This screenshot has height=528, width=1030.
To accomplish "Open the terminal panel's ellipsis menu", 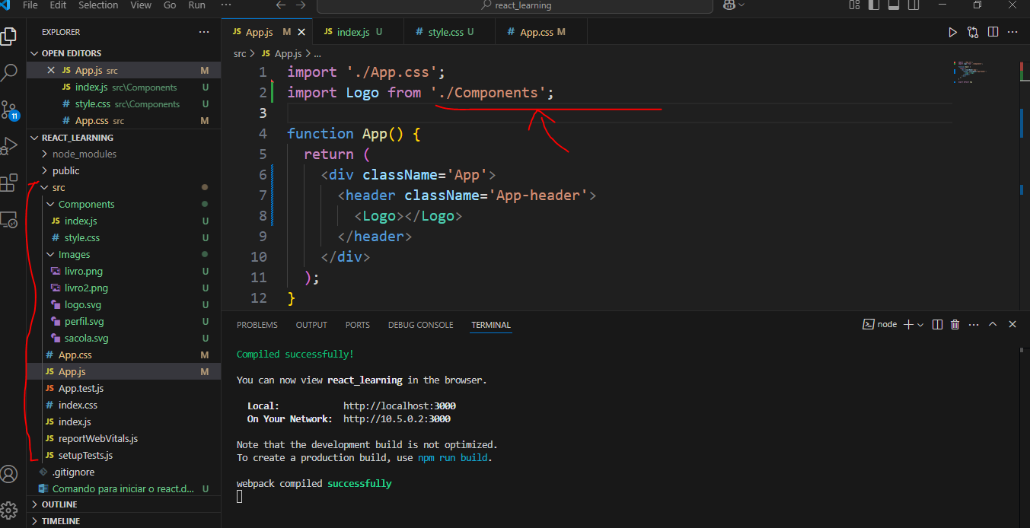I will 974,324.
